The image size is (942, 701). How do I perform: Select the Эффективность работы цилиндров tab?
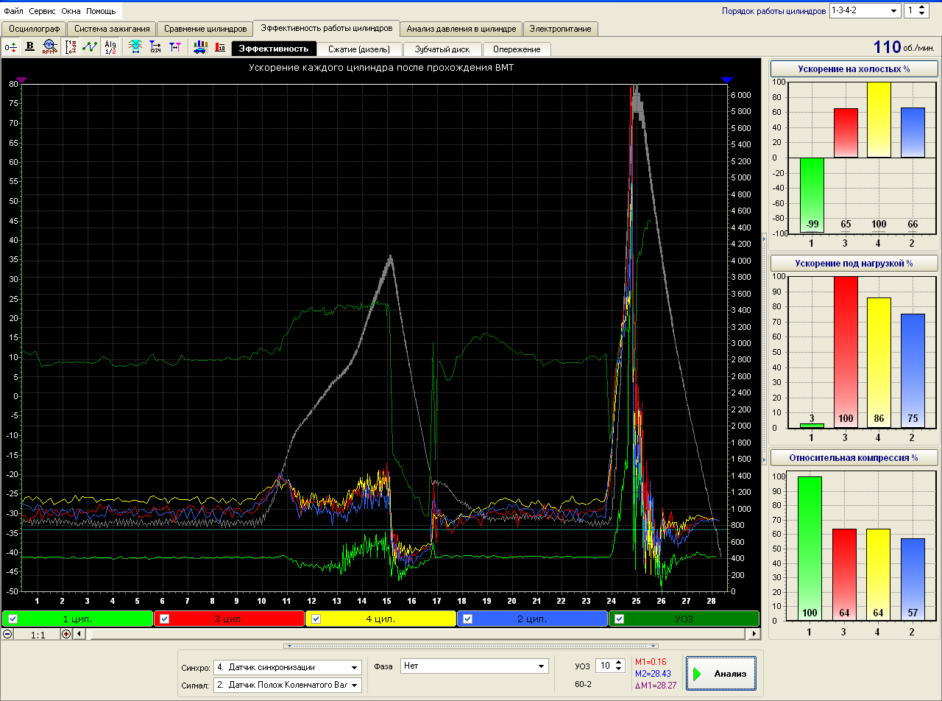(327, 28)
